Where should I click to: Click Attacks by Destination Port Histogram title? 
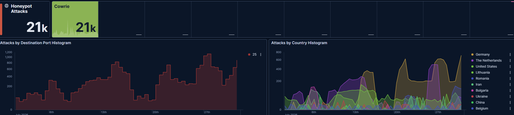(36, 43)
